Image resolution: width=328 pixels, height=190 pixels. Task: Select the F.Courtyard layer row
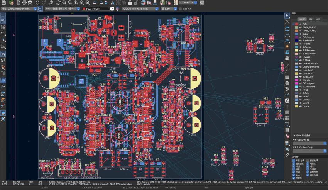coord(309,83)
